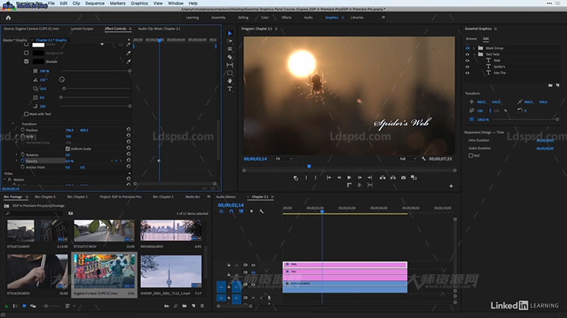Click Lift button in Program monitor
The height and width of the screenshot is (318, 567).
click(382, 177)
